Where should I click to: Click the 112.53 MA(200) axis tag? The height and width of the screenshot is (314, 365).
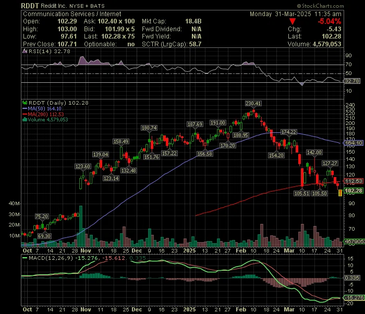click(x=354, y=181)
